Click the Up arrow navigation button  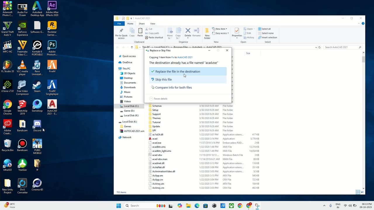tap(132, 47)
